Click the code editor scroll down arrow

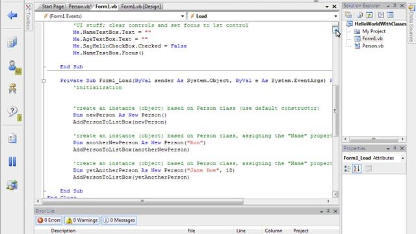(335, 194)
